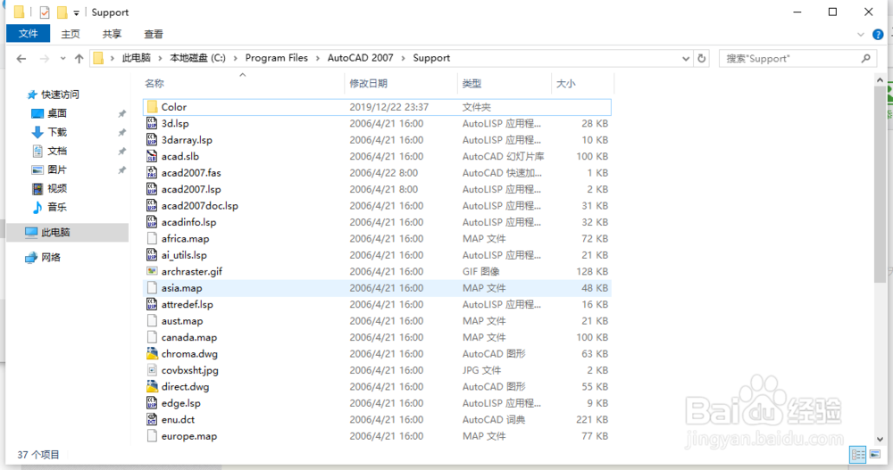Open the address bar history dropdown
This screenshot has width=893, height=470.
[x=686, y=59]
